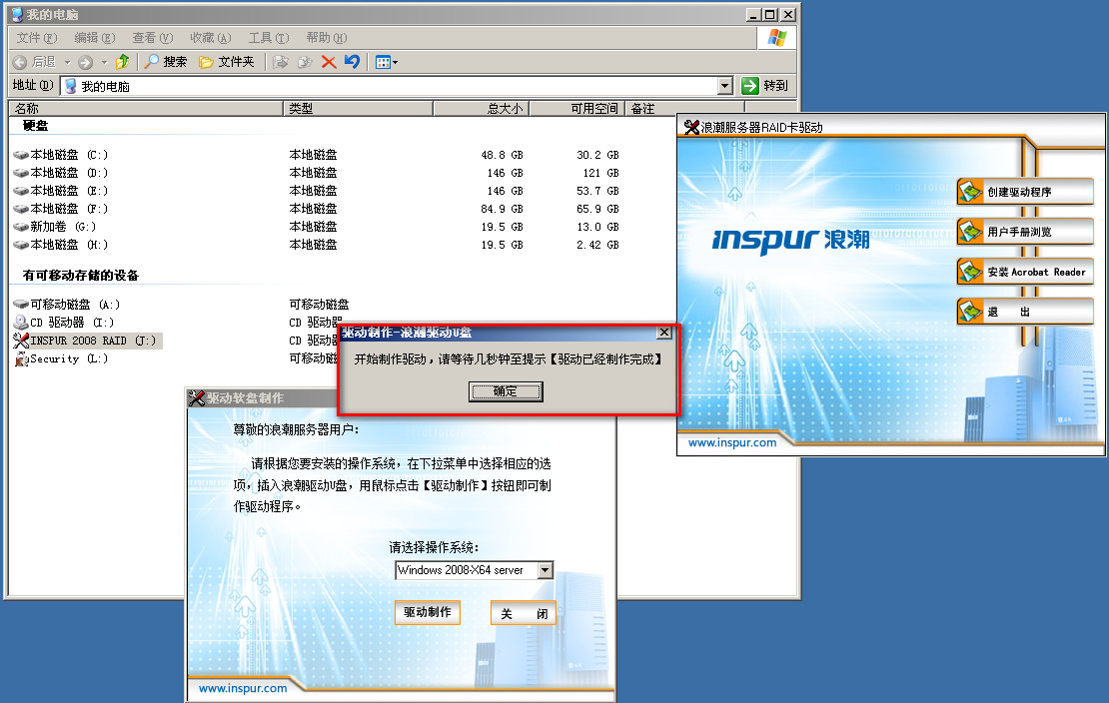Click 确定 in the driver creation dialog

506,391
